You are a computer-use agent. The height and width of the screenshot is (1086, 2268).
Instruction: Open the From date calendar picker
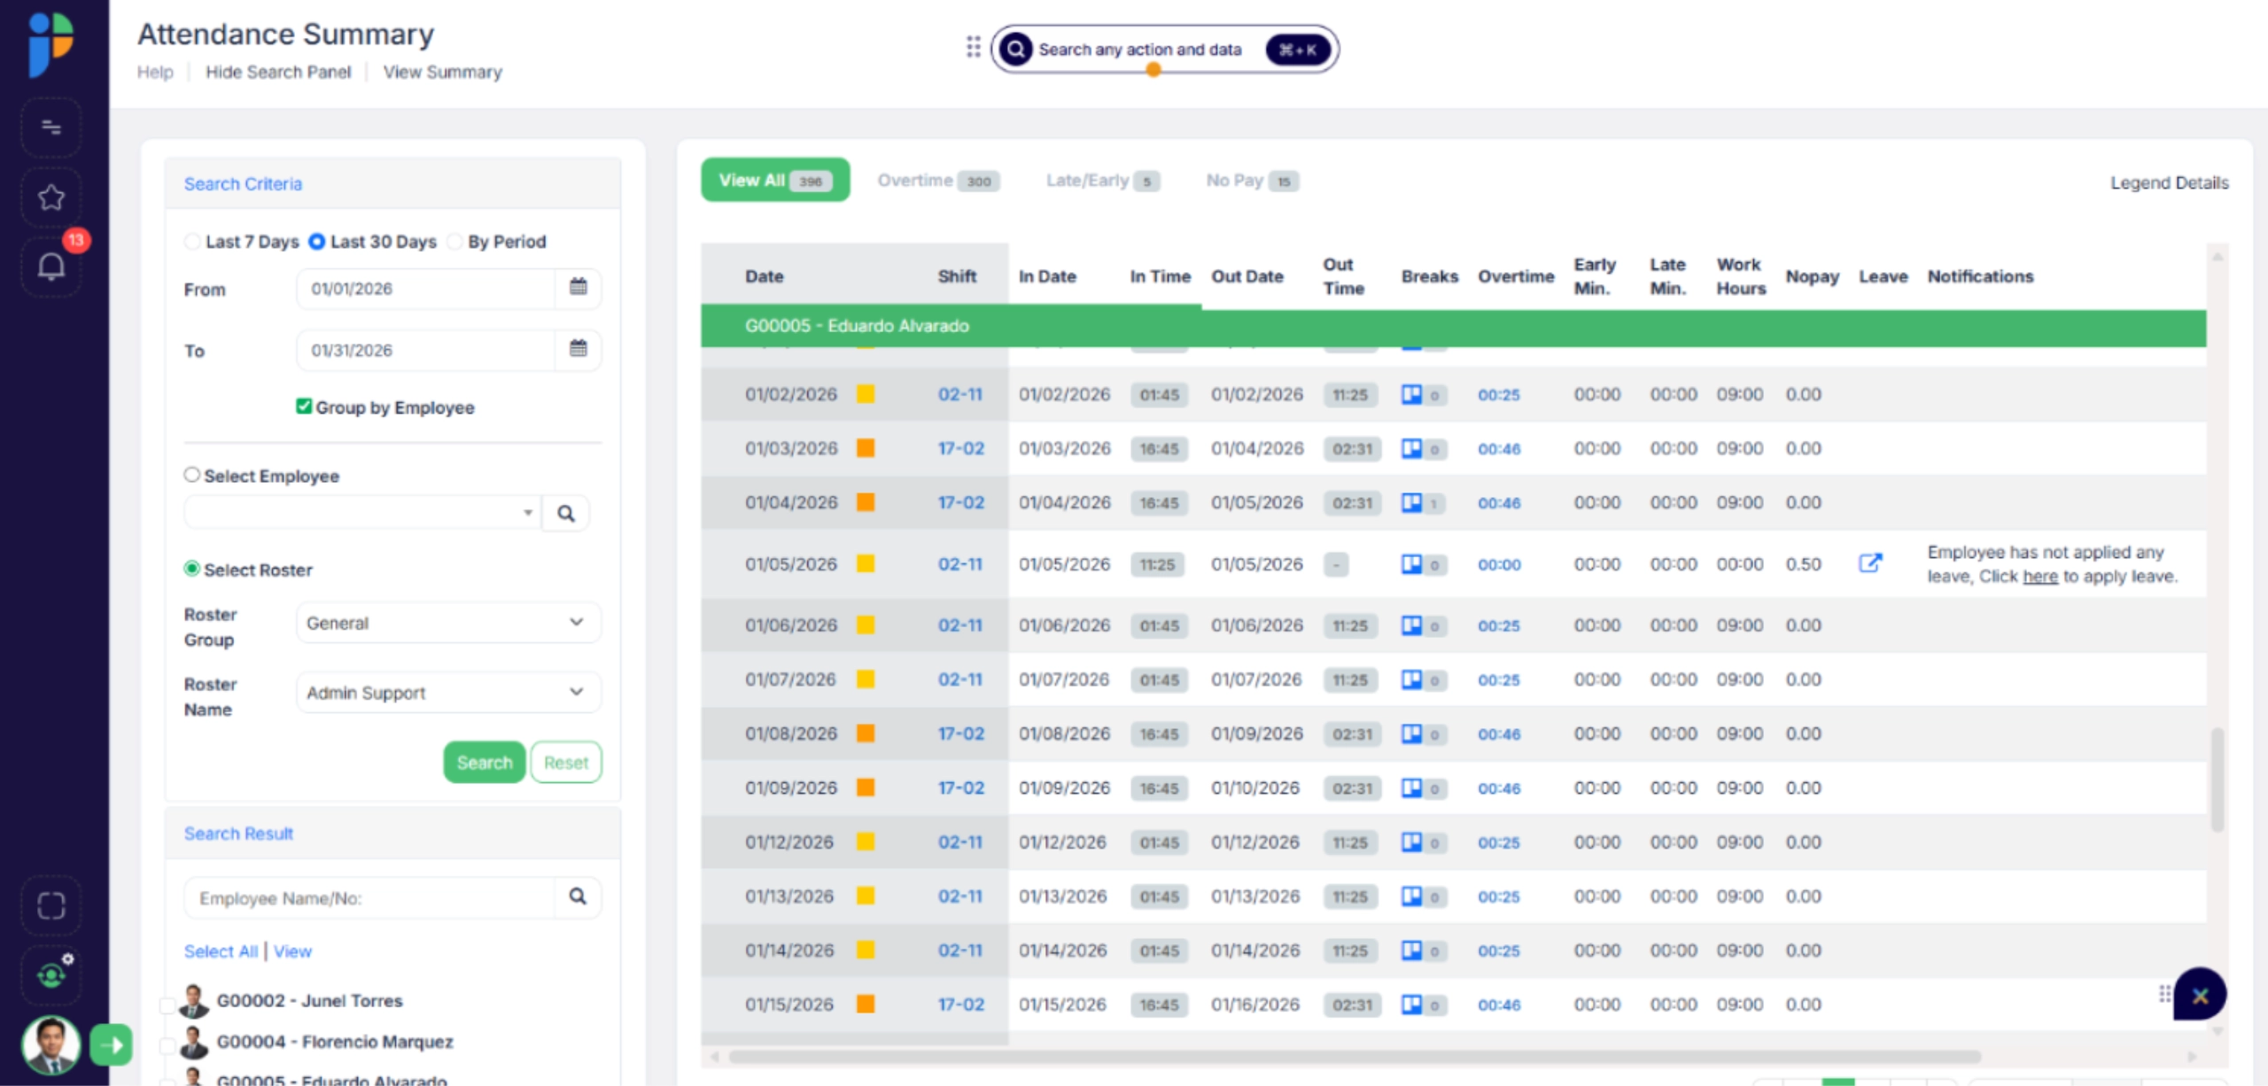pos(578,288)
